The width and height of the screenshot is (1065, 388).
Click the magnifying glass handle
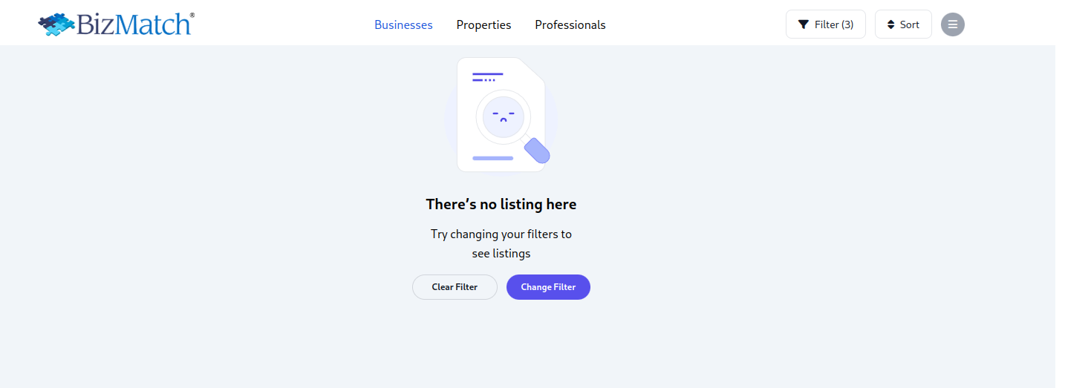click(537, 151)
